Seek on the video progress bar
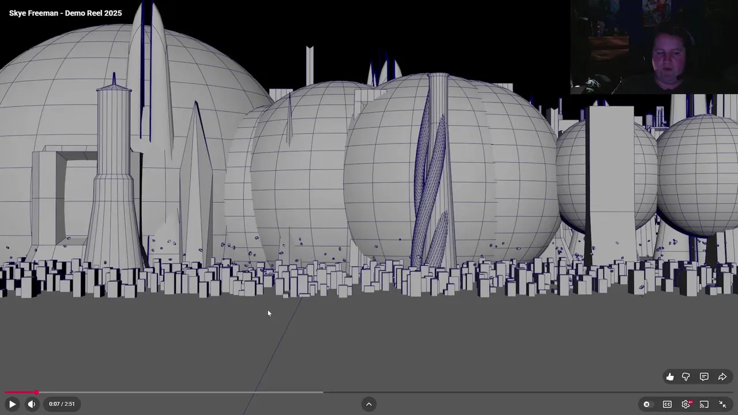The width and height of the screenshot is (738, 415). coord(369,393)
